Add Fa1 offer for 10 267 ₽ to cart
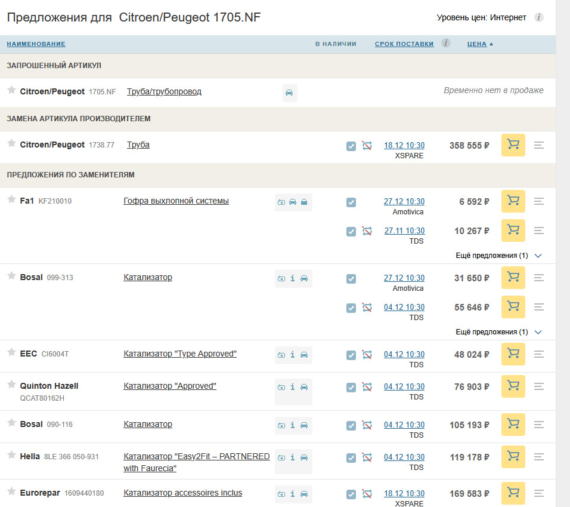The image size is (570, 507). (x=513, y=231)
